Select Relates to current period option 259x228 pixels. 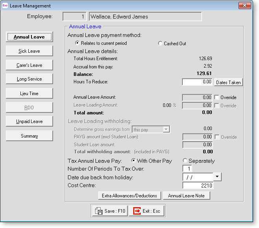[x=77, y=43]
